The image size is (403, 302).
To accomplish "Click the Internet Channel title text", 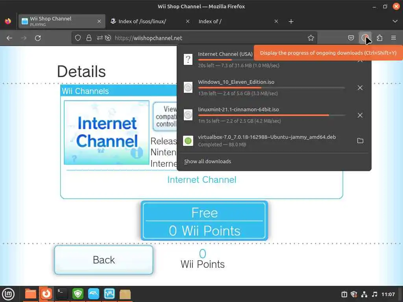I will point(202,180).
